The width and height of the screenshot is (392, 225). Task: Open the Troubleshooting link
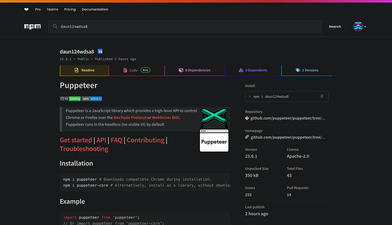[x=84, y=149]
